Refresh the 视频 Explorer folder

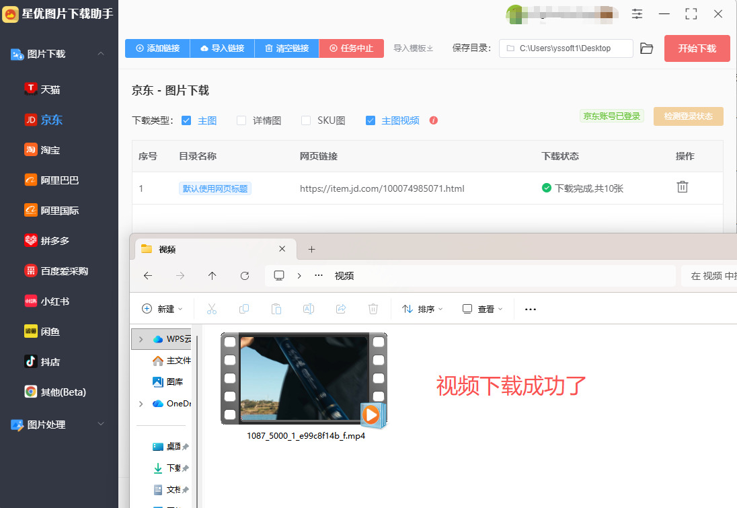(244, 276)
